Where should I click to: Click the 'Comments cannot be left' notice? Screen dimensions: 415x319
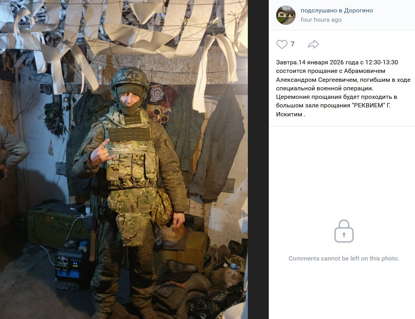pyautogui.click(x=344, y=258)
